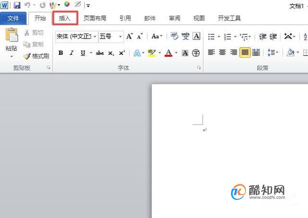Open the 文件 (File) tab
Image resolution: width=308 pixels, height=218 pixels.
13,18
